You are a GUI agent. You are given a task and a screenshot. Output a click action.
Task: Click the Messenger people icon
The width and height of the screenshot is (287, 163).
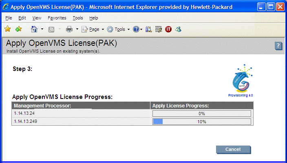[x=178, y=29]
